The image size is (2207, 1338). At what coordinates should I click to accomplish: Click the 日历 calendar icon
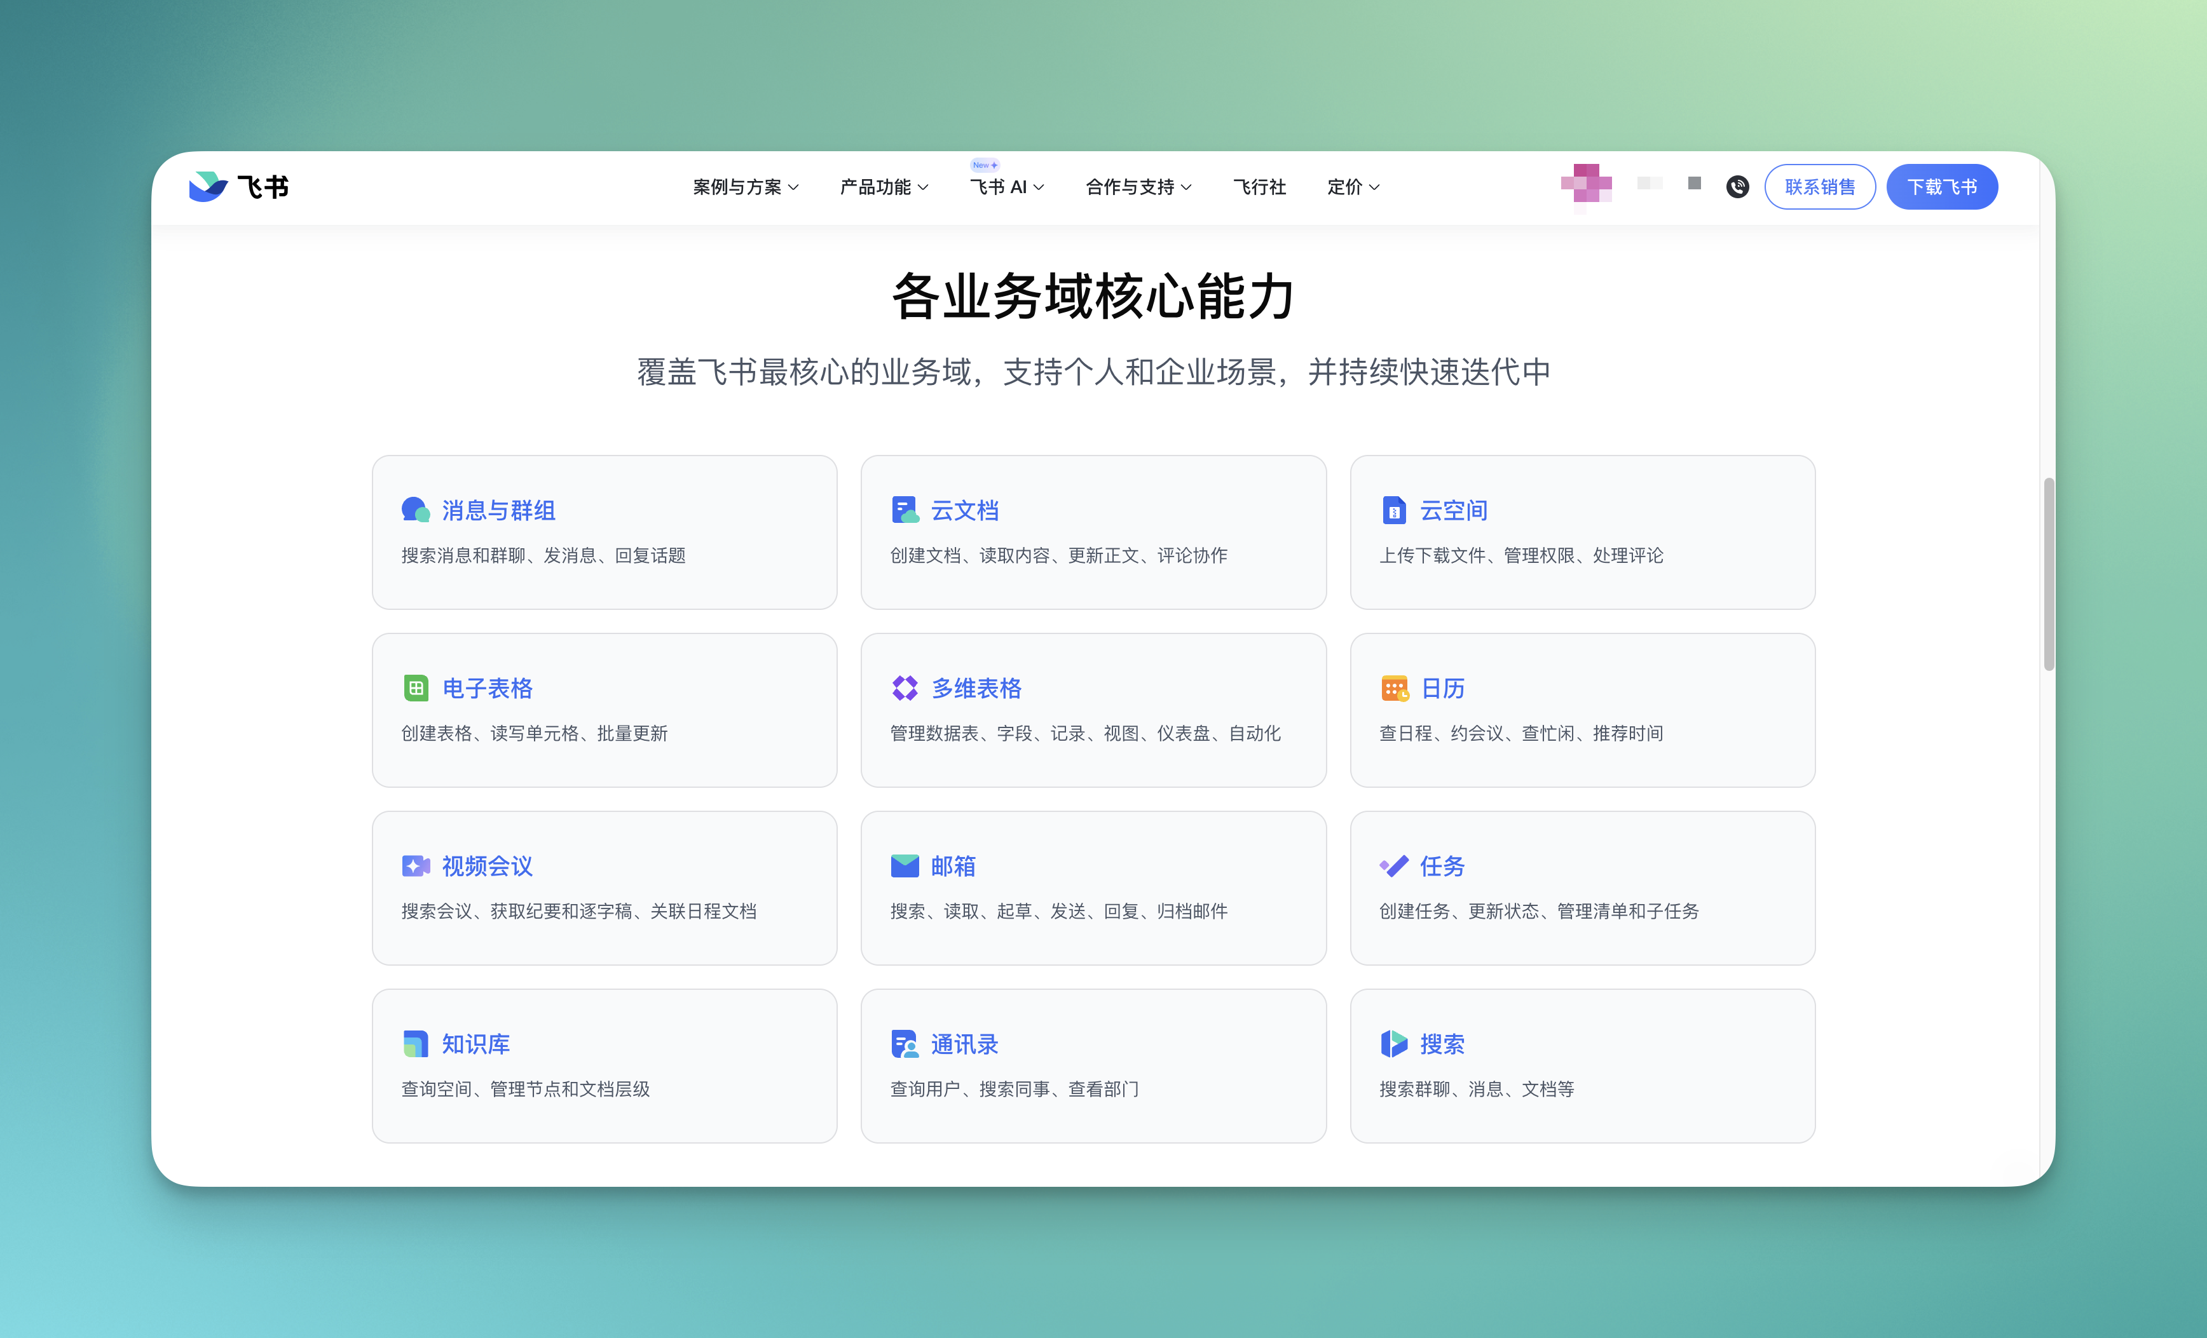click(1394, 687)
